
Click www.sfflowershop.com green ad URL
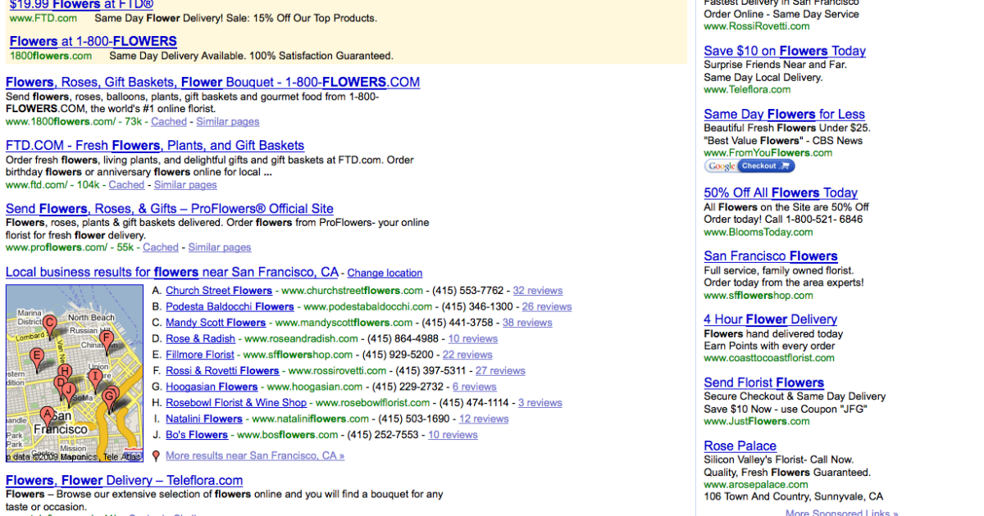click(x=758, y=295)
